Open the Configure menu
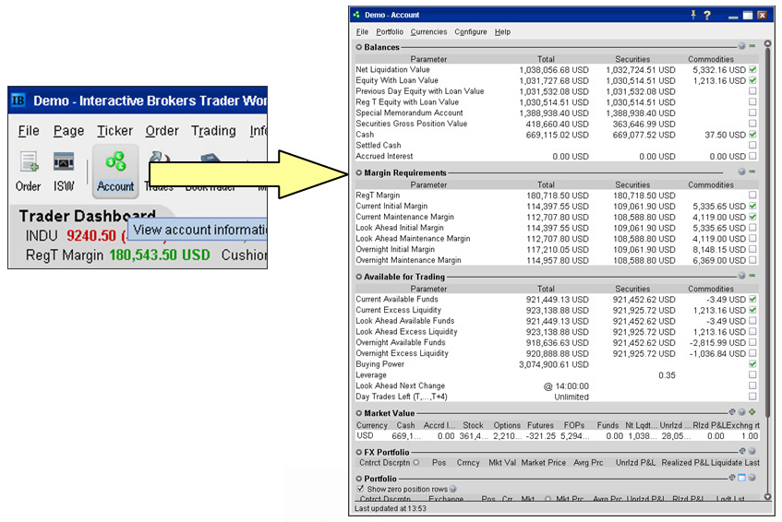The image size is (782, 522). [x=471, y=31]
